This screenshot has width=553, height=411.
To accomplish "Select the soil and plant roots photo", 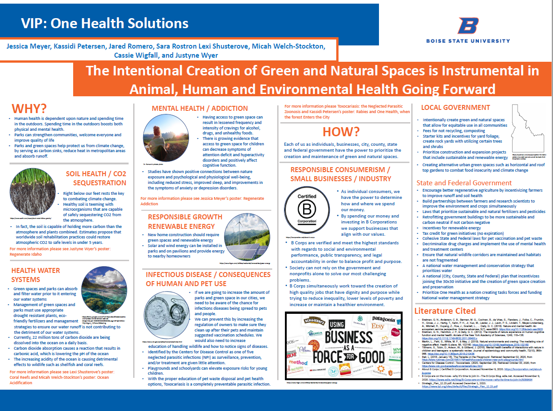I will click(33, 192).
